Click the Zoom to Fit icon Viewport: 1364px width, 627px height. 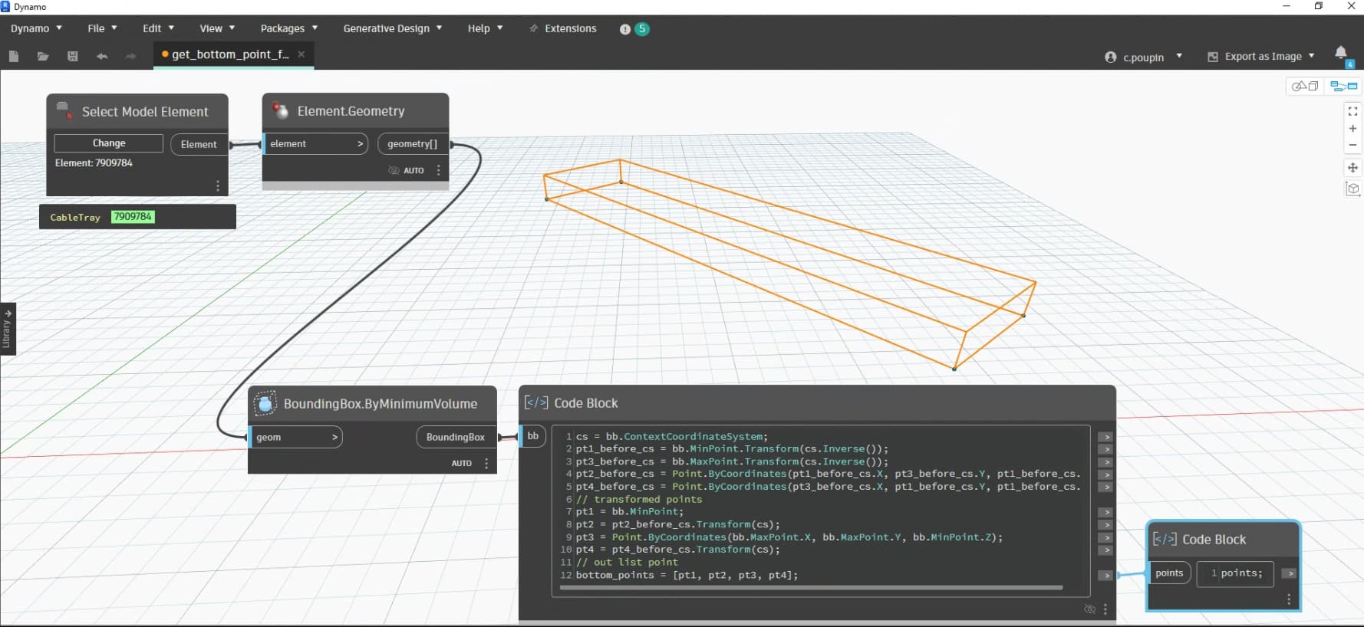pyautogui.click(x=1352, y=111)
